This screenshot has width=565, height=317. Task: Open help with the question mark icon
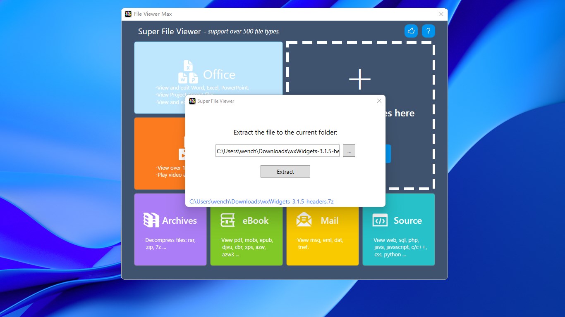[x=429, y=31]
